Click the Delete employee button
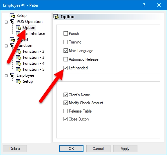 pyautogui.click(x=15, y=149)
